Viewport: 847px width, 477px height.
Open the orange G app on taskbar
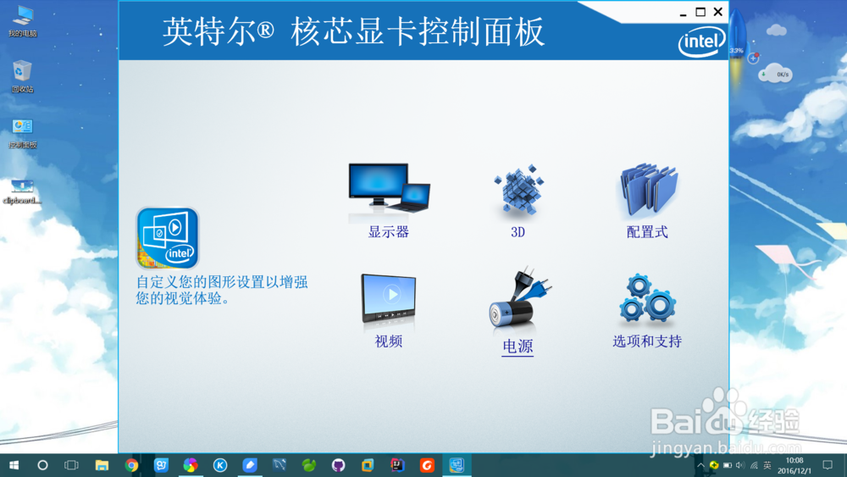[427, 465]
